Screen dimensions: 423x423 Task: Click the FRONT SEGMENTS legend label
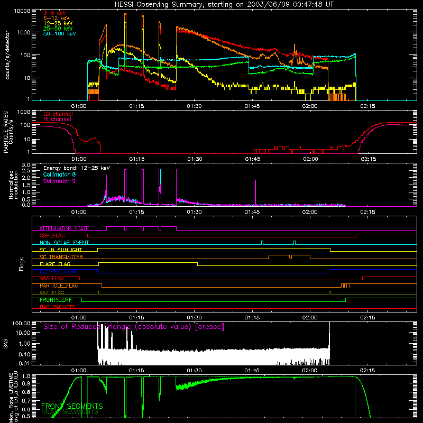[x=72, y=406]
